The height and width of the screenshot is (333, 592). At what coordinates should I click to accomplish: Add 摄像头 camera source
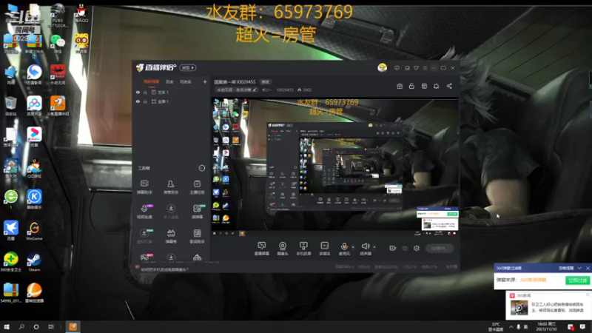click(283, 249)
